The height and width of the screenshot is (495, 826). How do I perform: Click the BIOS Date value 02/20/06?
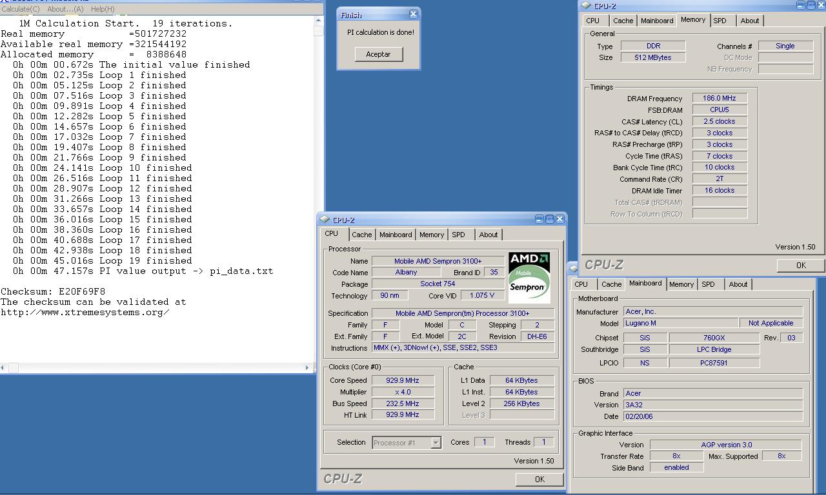[x=713, y=416]
